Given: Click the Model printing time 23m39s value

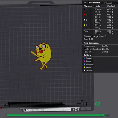Looking at the screenshot, I should point(106,49).
